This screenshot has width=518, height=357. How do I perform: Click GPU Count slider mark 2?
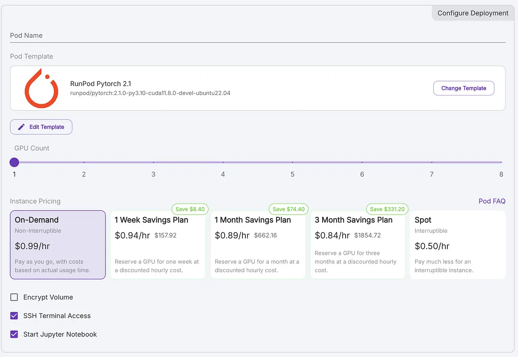tap(84, 162)
